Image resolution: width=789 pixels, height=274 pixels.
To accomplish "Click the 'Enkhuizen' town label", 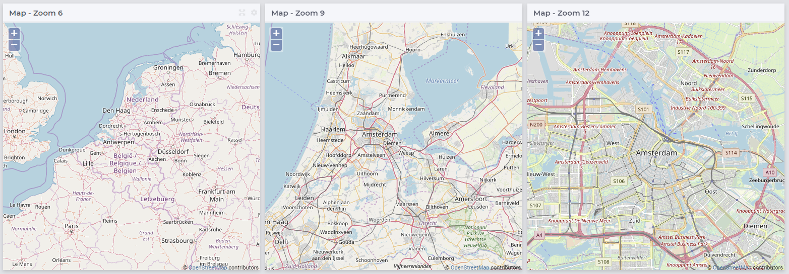I will point(453,35).
